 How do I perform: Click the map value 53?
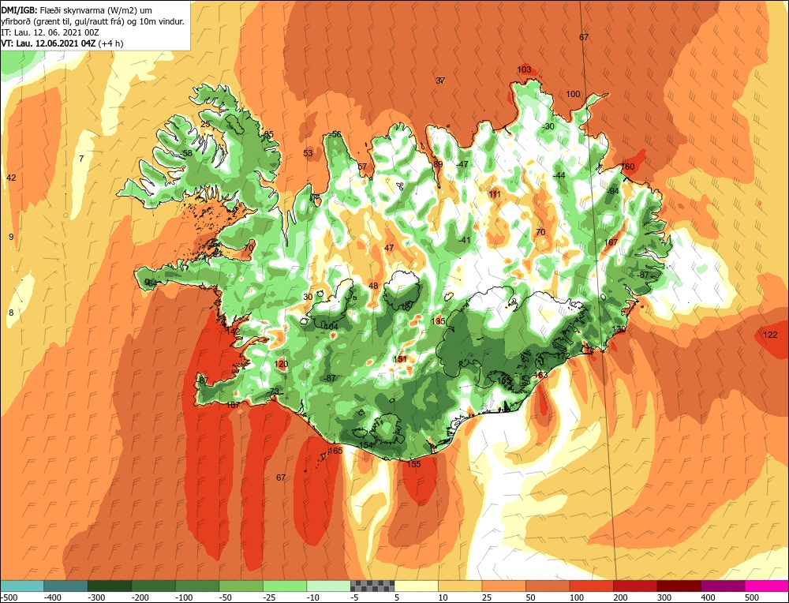point(308,153)
